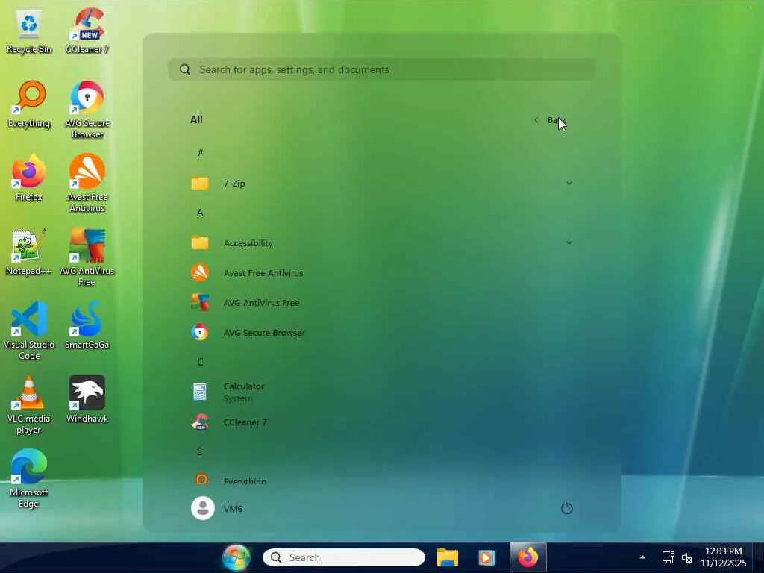Open the CCleaner 7 desktop shortcut
The height and width of the screenshot is (573, 764).
click(x=87, y=31)
